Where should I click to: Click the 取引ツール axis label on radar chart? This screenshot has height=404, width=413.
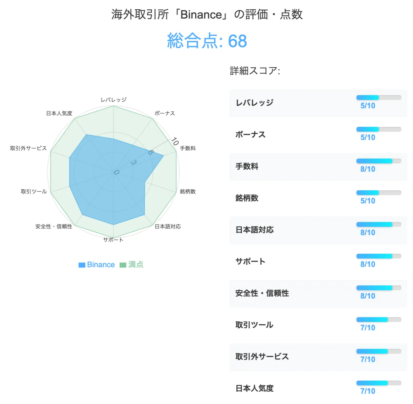34,192
